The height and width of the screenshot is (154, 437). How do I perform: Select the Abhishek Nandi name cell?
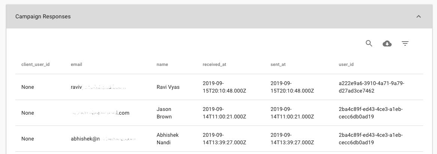tap(168, 139)
